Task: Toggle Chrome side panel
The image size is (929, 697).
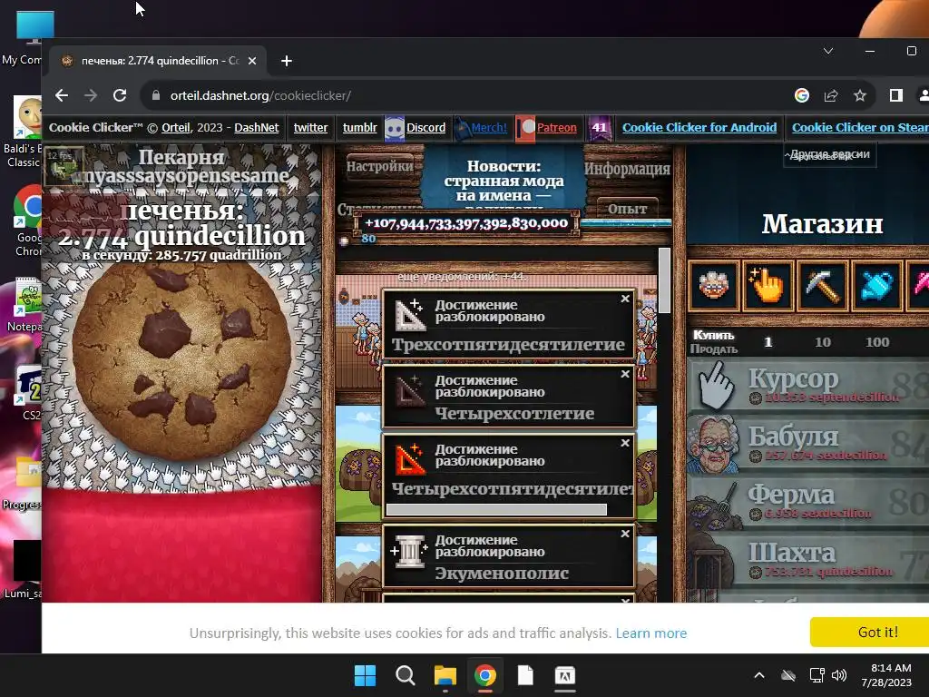Action: click(895, 95)
